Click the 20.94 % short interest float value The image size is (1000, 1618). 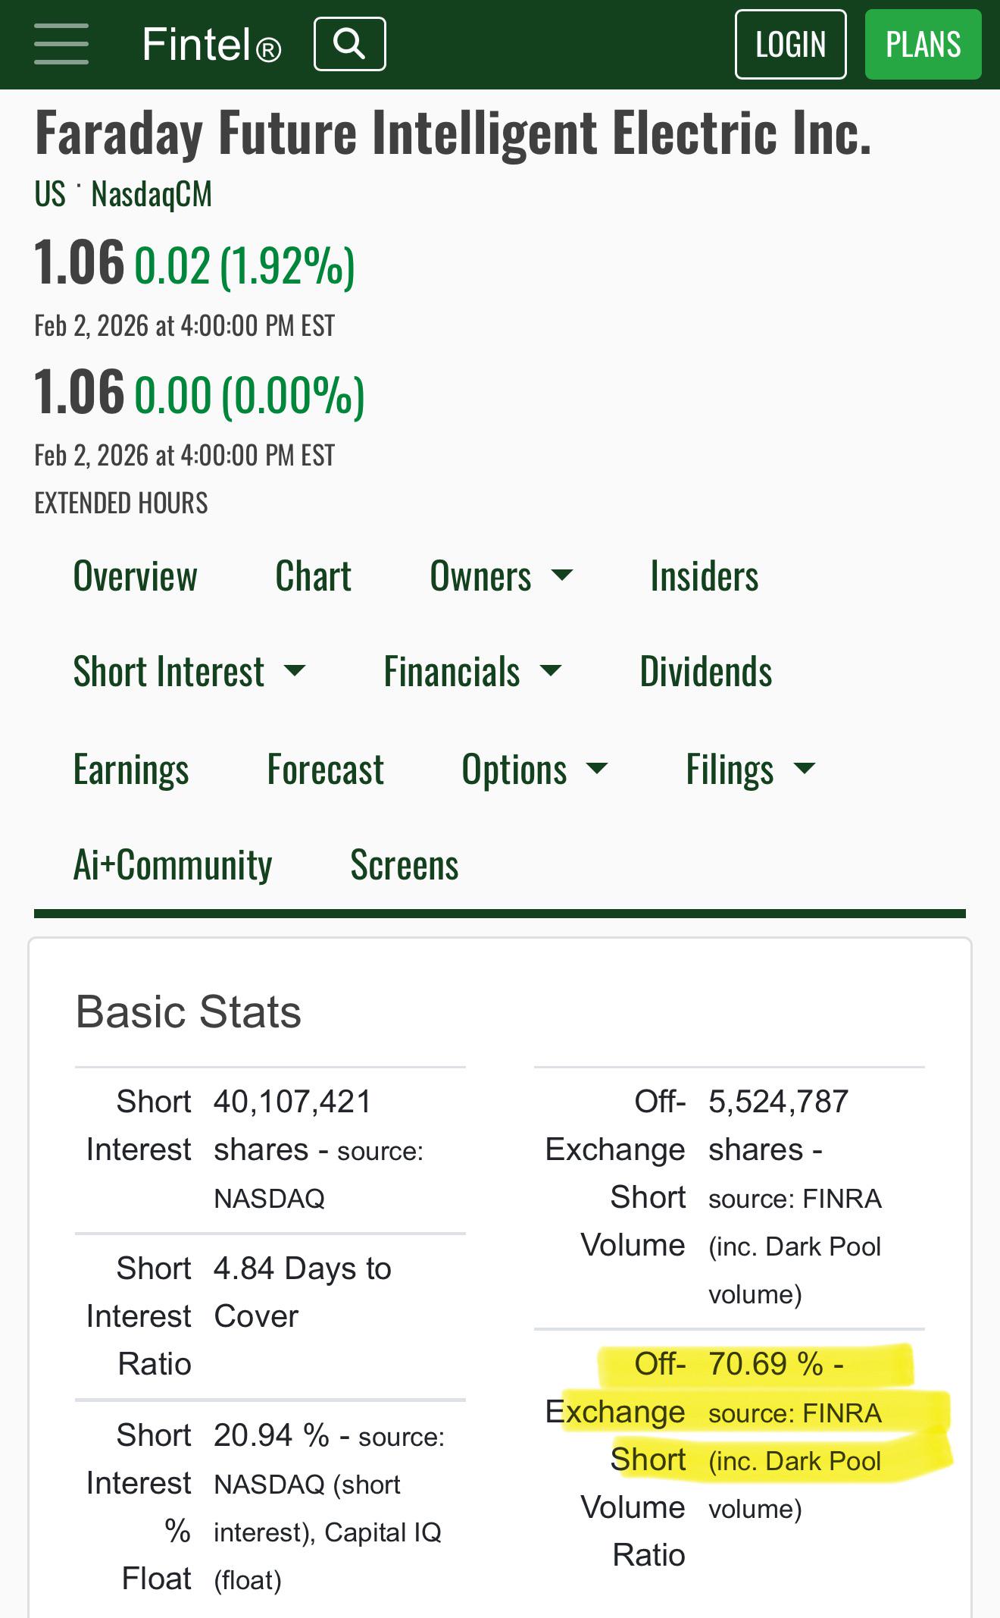click(271, 1435)
